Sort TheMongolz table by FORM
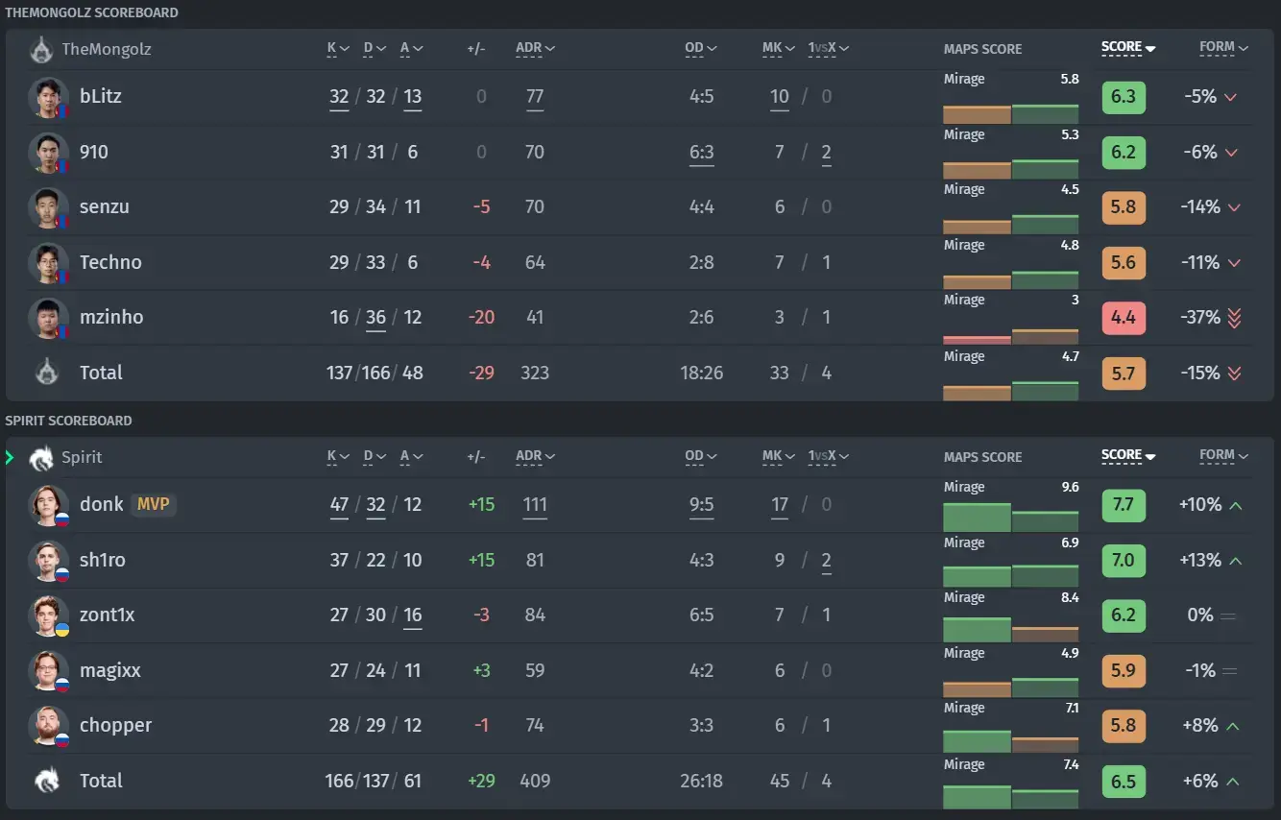Image resolution: width=1281 pixels, height=820 pixels. coord(1223,47)
